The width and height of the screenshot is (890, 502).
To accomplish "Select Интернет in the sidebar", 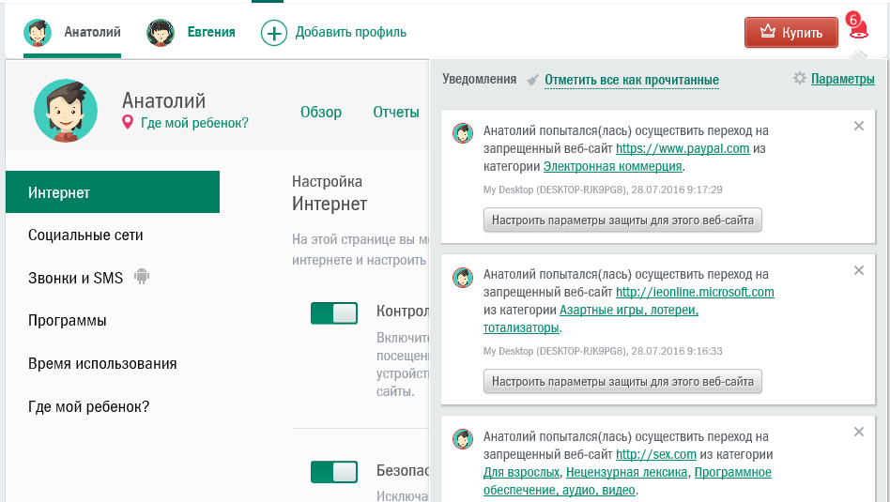I will [x=113, y=192].
